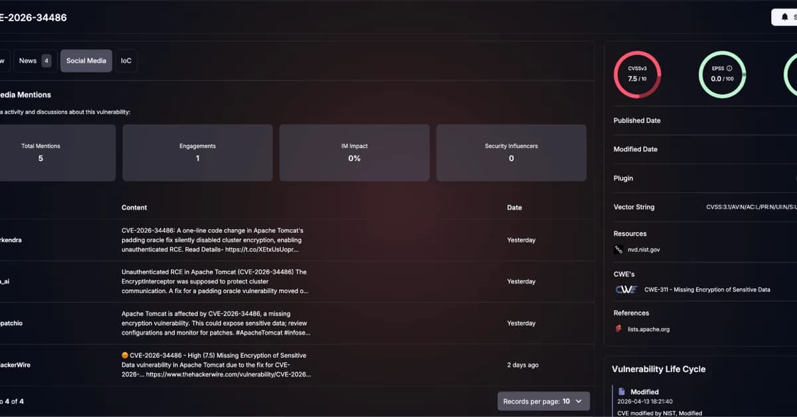The image size is (797, 417).
Task: Click the News count badge showing 4
Action: [x=46, y=60]
